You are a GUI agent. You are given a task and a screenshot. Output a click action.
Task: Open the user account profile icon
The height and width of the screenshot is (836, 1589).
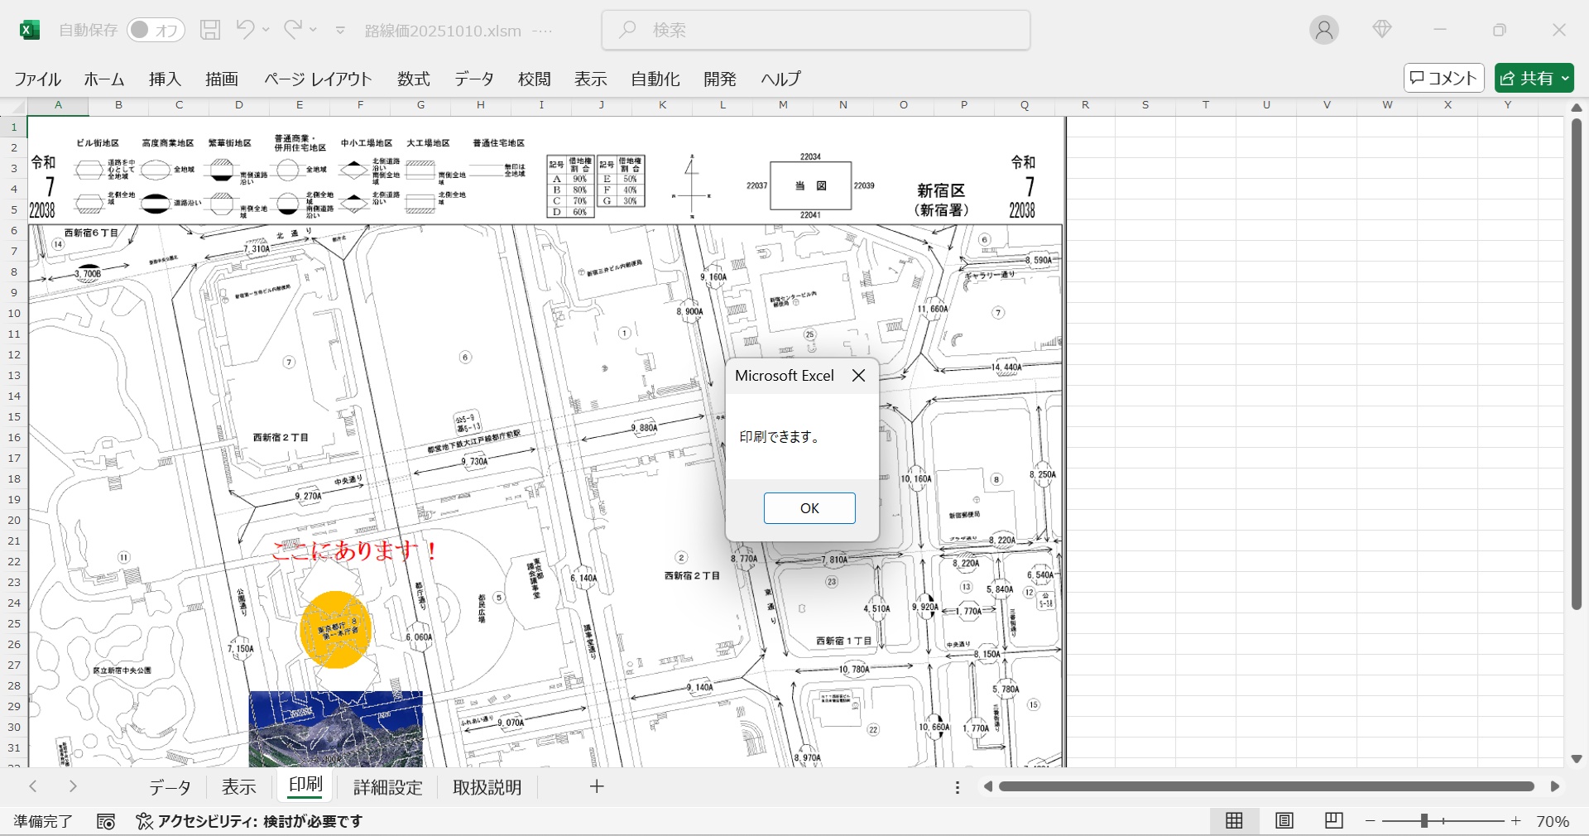1323,31
